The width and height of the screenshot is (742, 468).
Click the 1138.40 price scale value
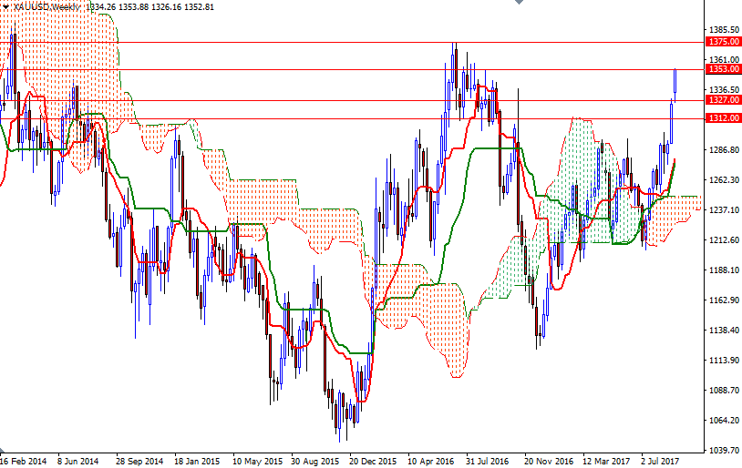point(724,330)
